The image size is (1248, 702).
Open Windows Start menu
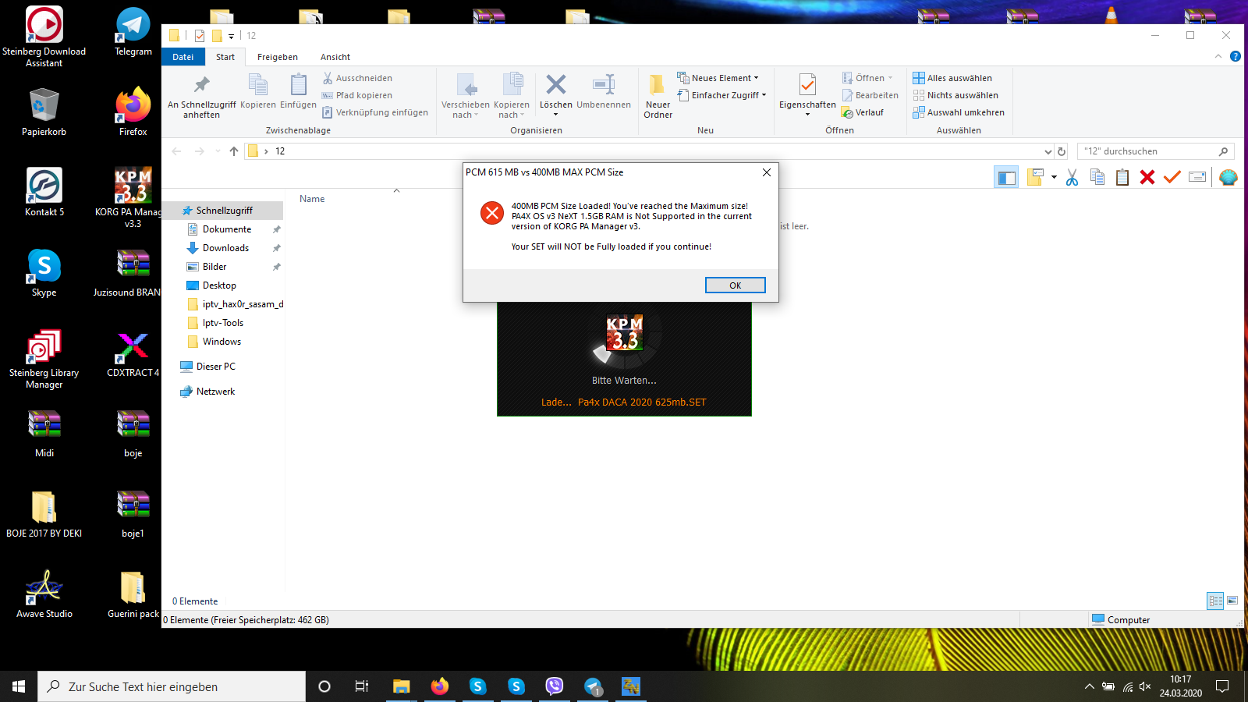[x=19, y=686]
